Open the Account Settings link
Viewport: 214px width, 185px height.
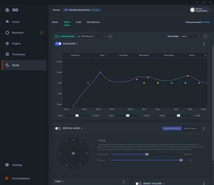(x=201, y=11)
